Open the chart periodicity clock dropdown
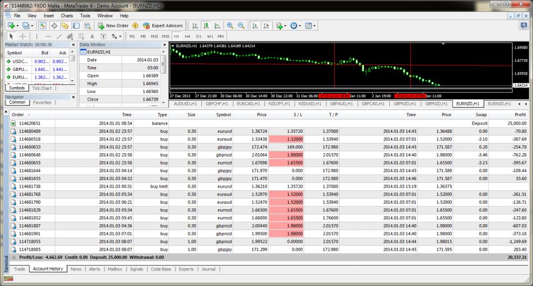 tap(296, 25)
